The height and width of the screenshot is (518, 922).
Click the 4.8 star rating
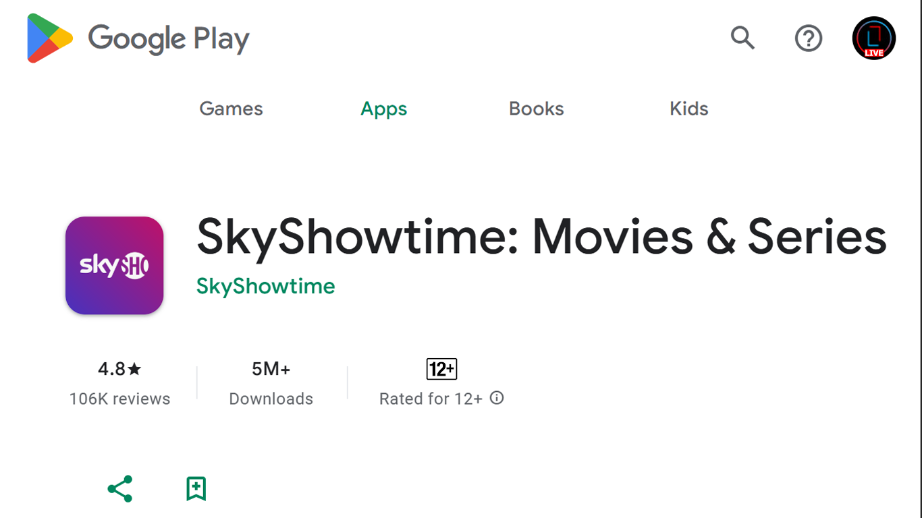119,369
